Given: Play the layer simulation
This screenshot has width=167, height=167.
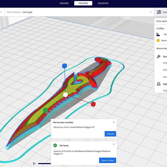Looking at the screenshot, I should (34, 163).
